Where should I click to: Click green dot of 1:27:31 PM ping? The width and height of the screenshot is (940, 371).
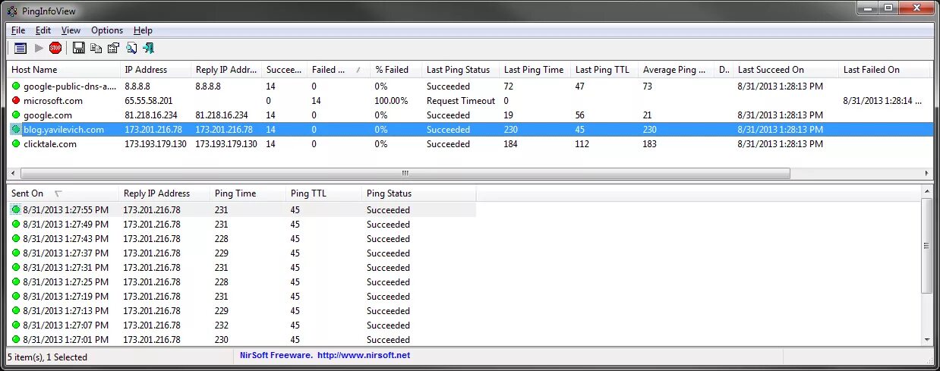[x=16, y=267]
